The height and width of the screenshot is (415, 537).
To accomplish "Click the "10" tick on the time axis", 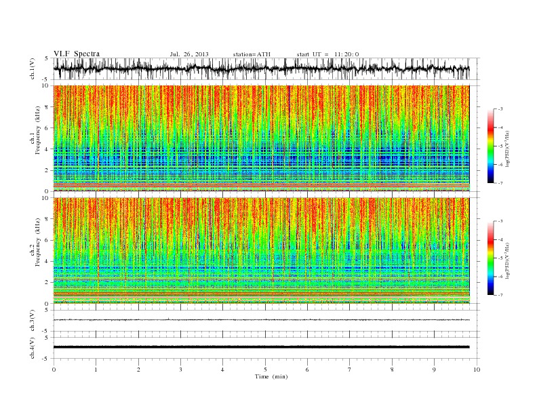I will 477,370.
